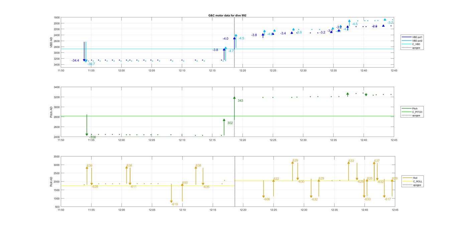
Task: Click the "-617" roll data label
Action: 388,200
